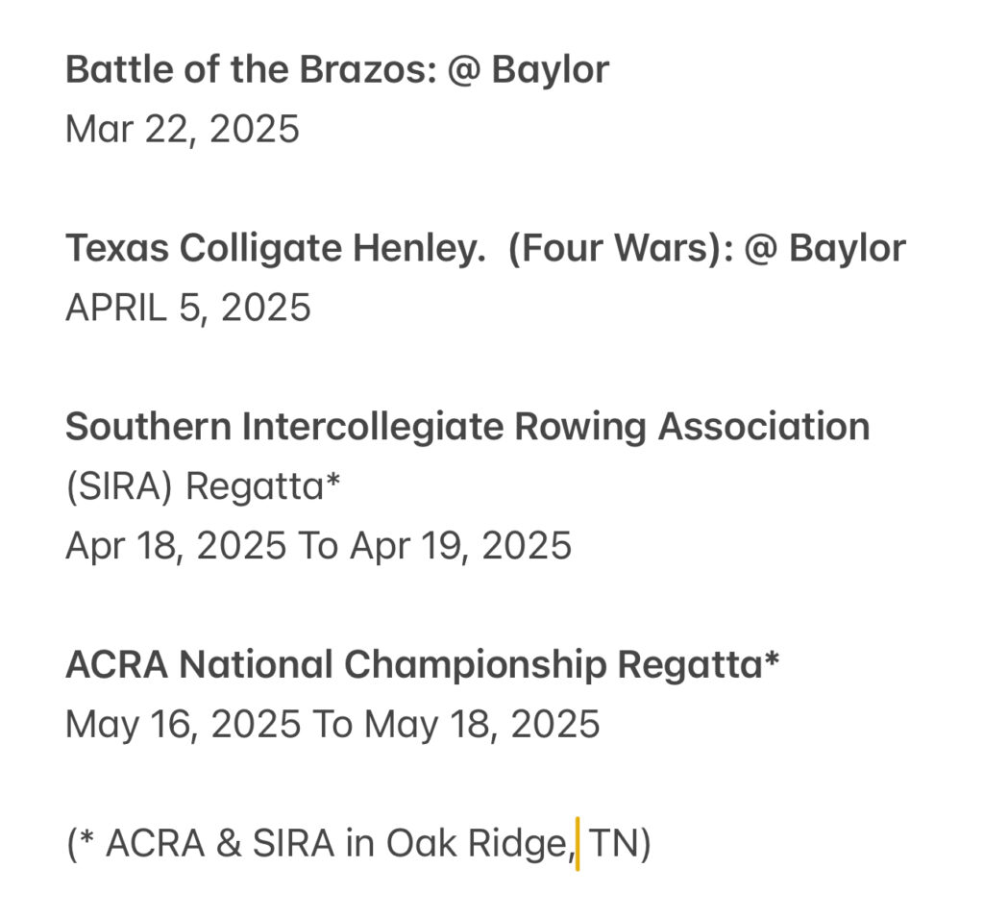Click the start date 'Apr 18, 2025'
The image size is (984, 918).
click(x=176, y=546)
